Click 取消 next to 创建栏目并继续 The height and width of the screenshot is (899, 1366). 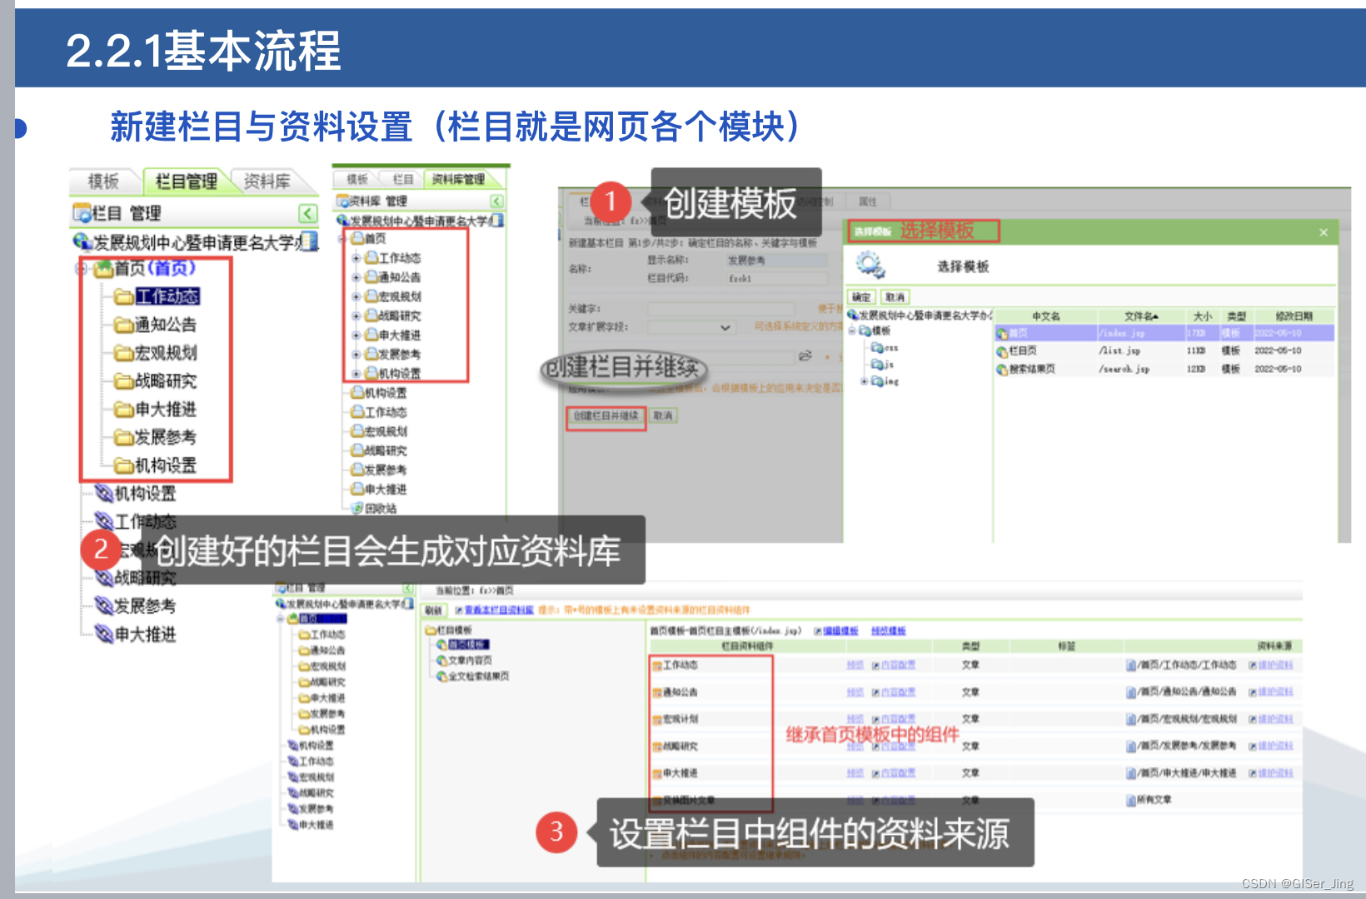[x=663, y=415]
